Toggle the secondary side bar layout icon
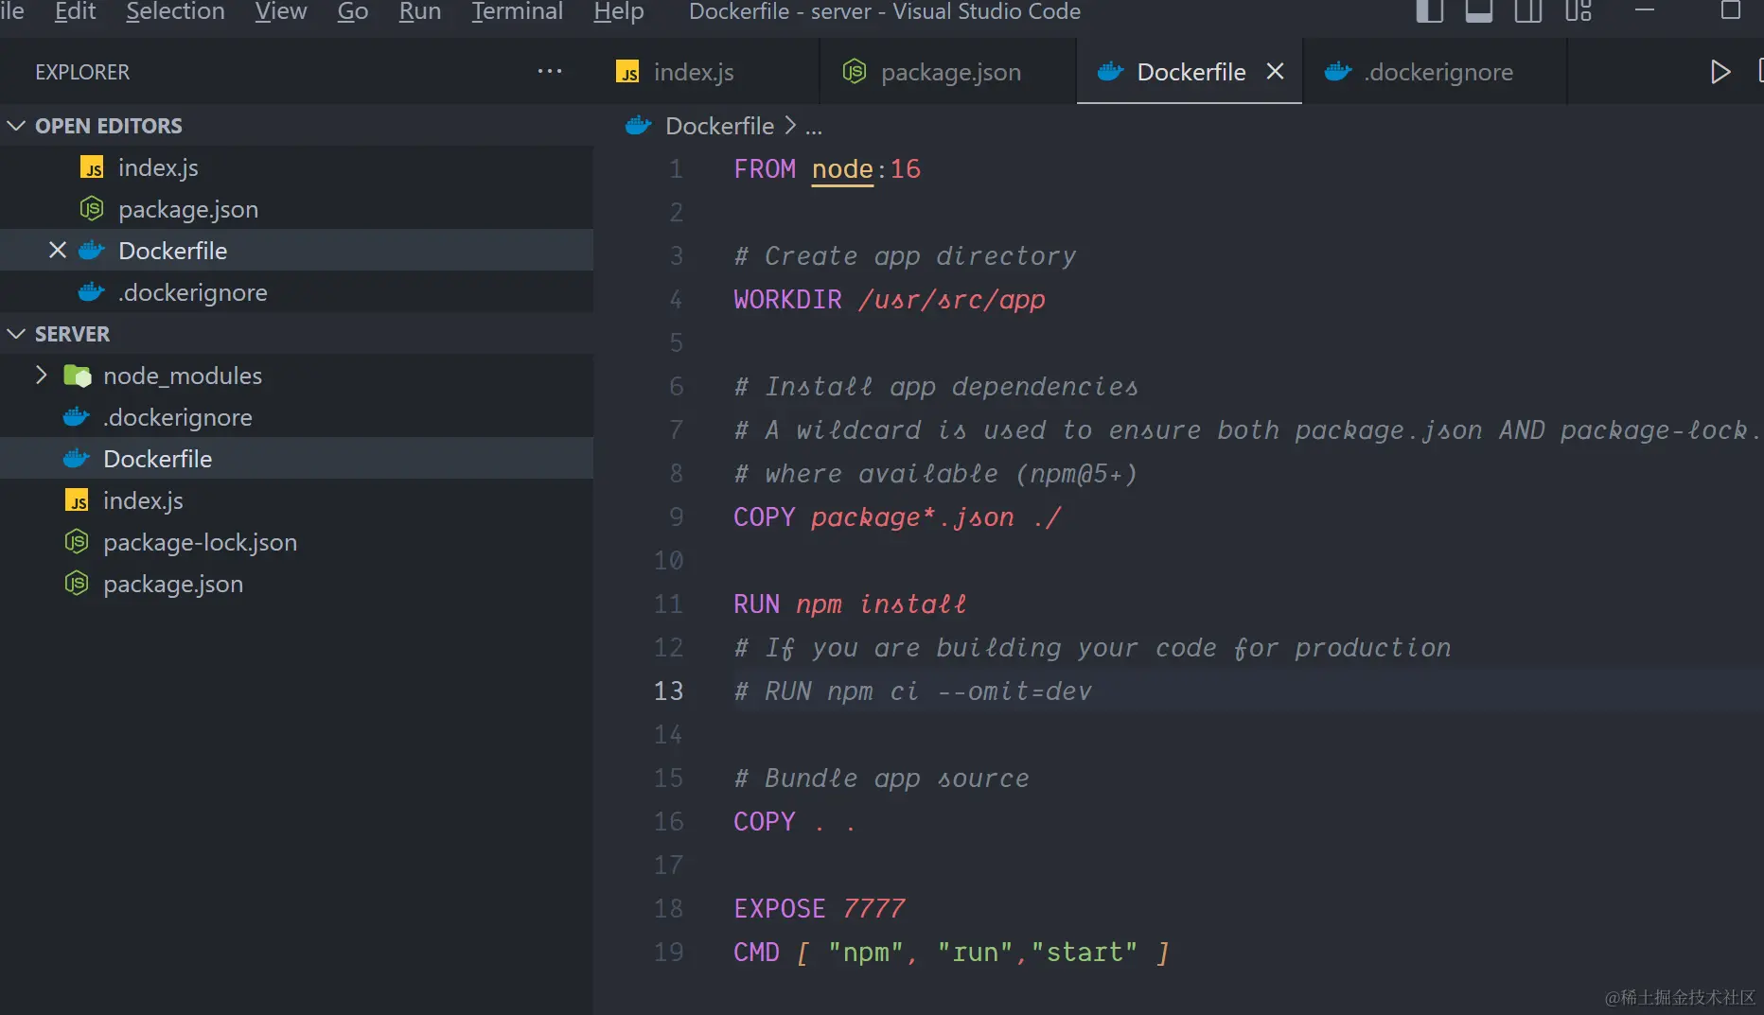The height and width of the screenshot is (1015, 1764). 1527,11
